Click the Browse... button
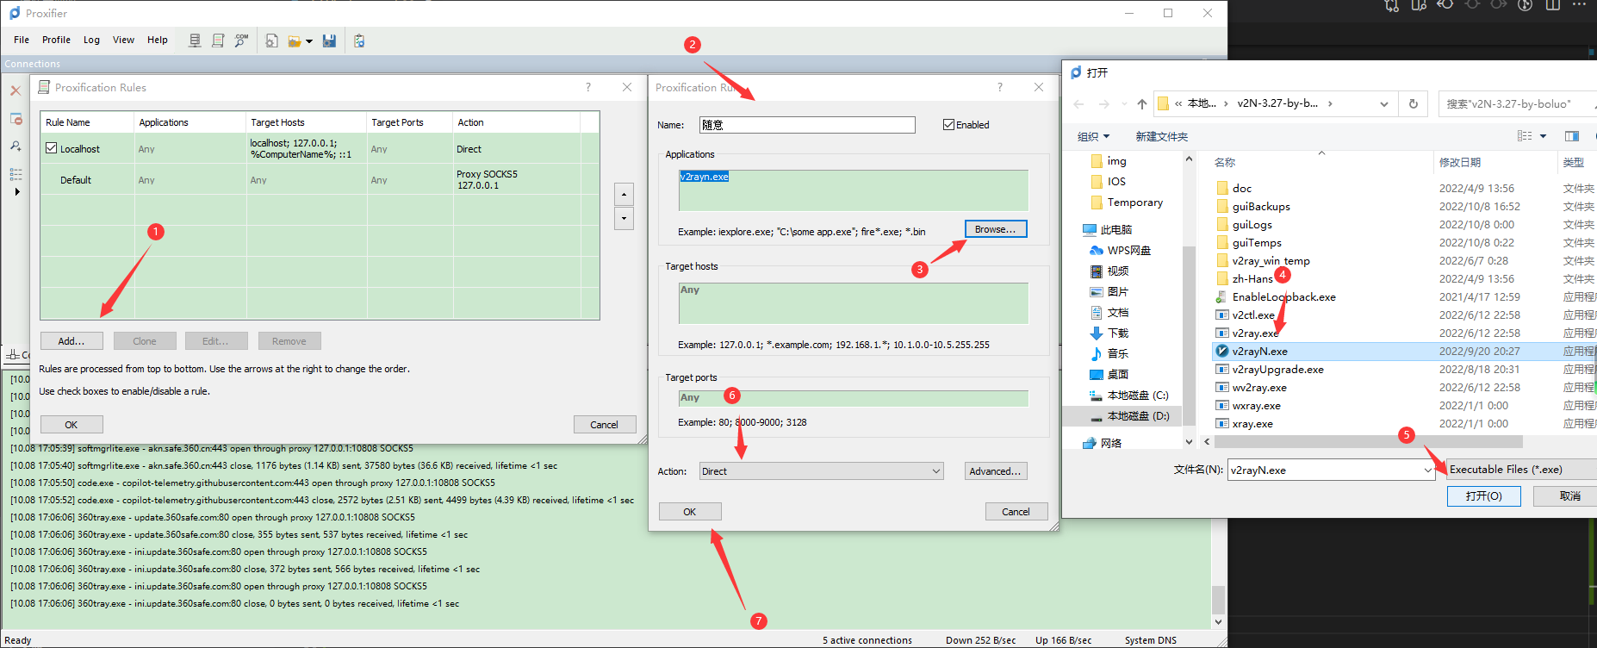This screenshot has height=648, width=1597. pyautogui.click(x=995, y=229)
